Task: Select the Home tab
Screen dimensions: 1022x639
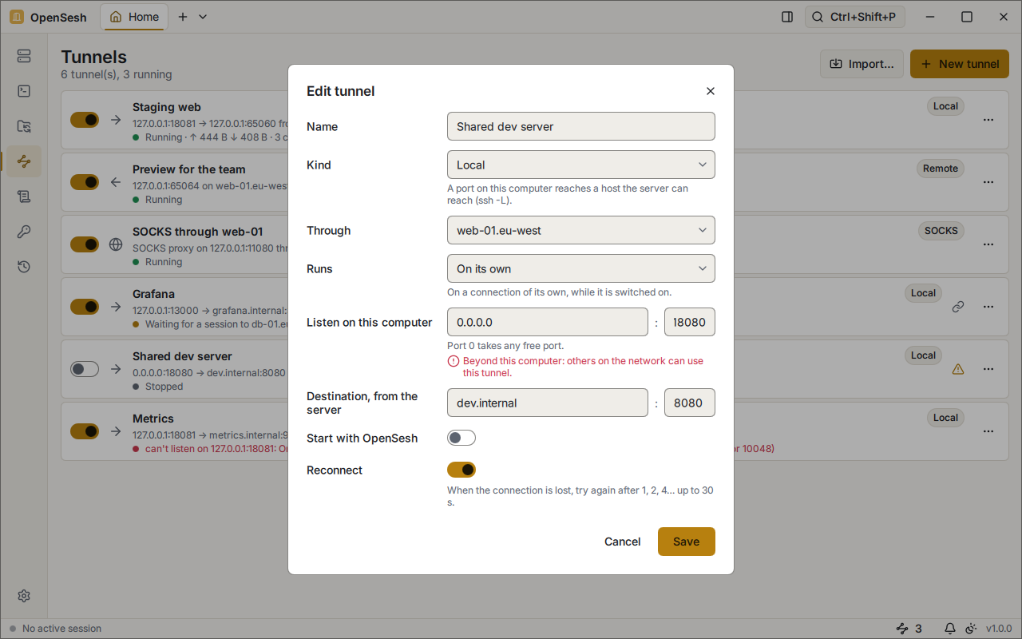Action: (x=134, y=17)
